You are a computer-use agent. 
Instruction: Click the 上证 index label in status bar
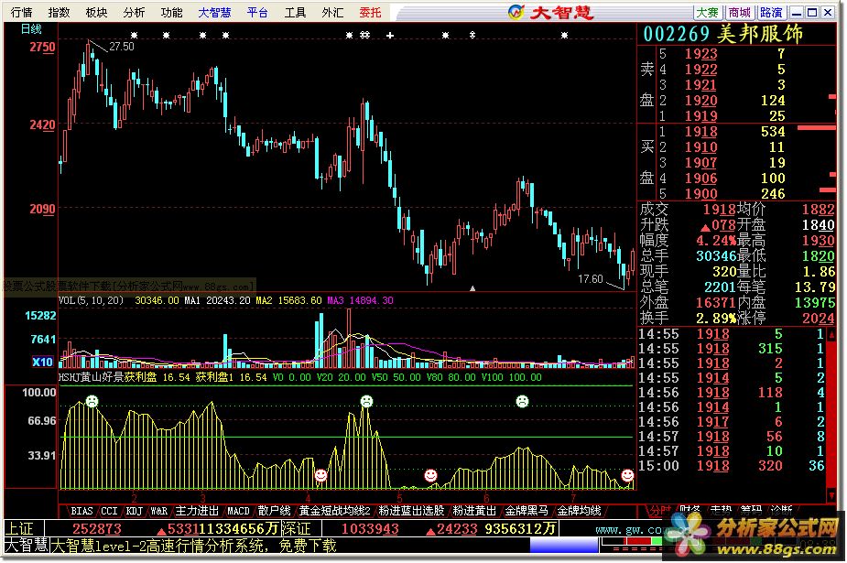(x=19, y=528)
